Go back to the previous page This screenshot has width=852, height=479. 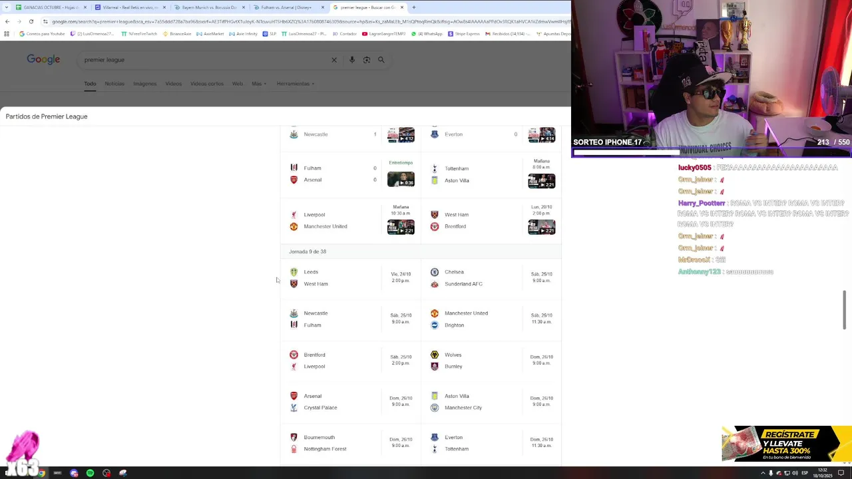tap(7, 21)
